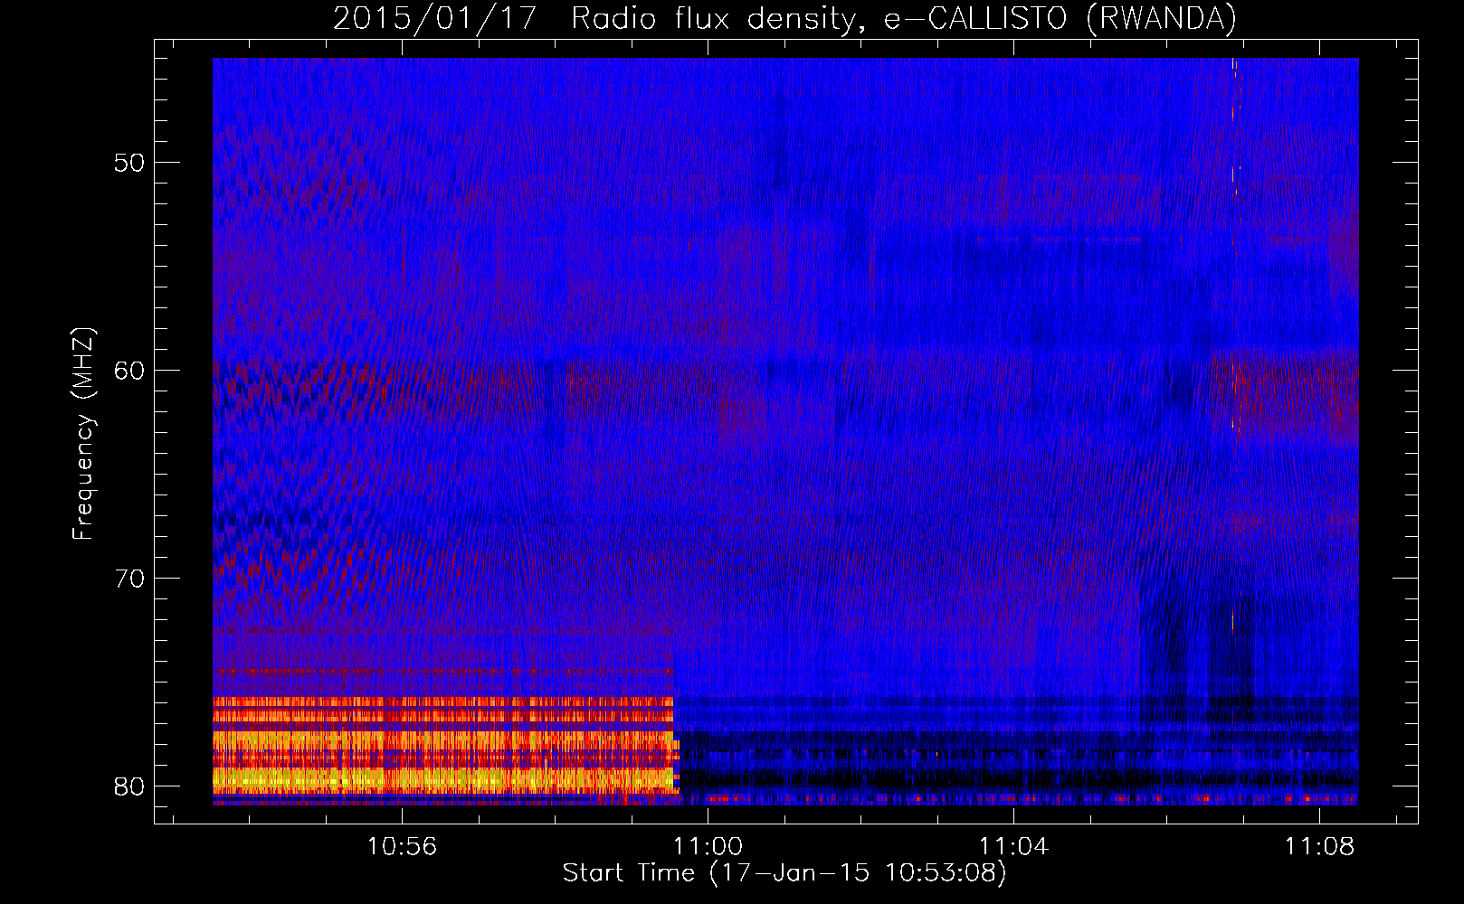Click the Frequency (MHZ) axis label
Image resolution: width=1464 pixels, height=904 pixels.
(83, 434)
